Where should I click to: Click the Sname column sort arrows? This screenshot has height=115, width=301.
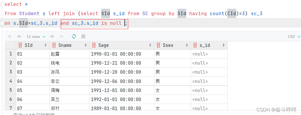coord(85,45)
